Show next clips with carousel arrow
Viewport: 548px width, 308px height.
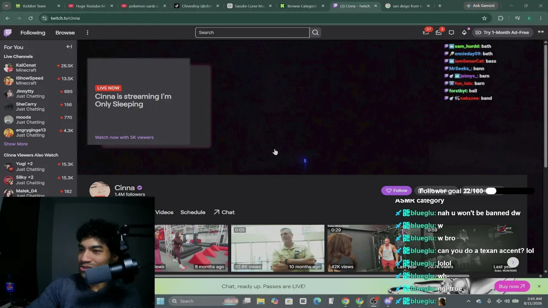(x=513, y=263)
